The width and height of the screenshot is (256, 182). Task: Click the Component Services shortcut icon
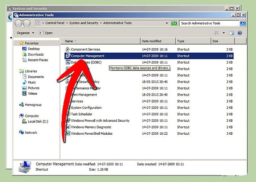(68, 50)
